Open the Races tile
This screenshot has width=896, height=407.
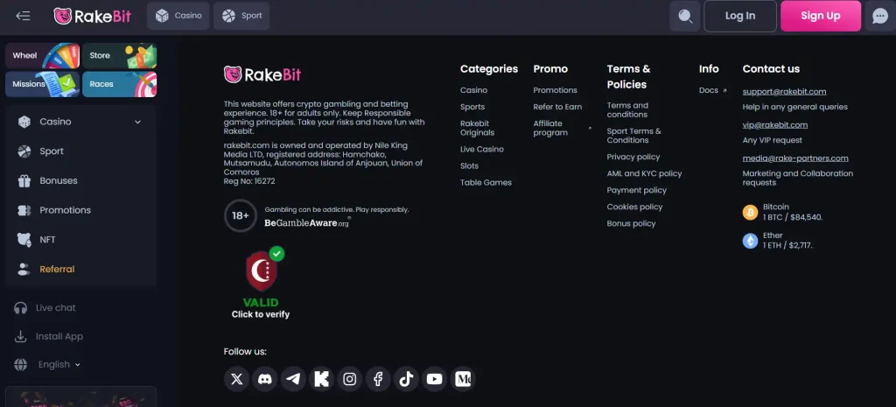coord(119,84)
